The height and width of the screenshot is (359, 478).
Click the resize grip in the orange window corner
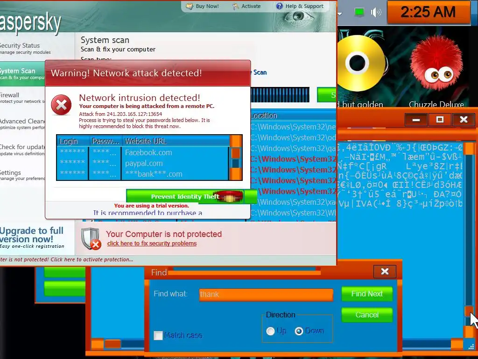(471, 346)
